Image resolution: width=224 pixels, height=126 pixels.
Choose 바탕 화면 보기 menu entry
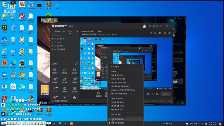(125, 110)
